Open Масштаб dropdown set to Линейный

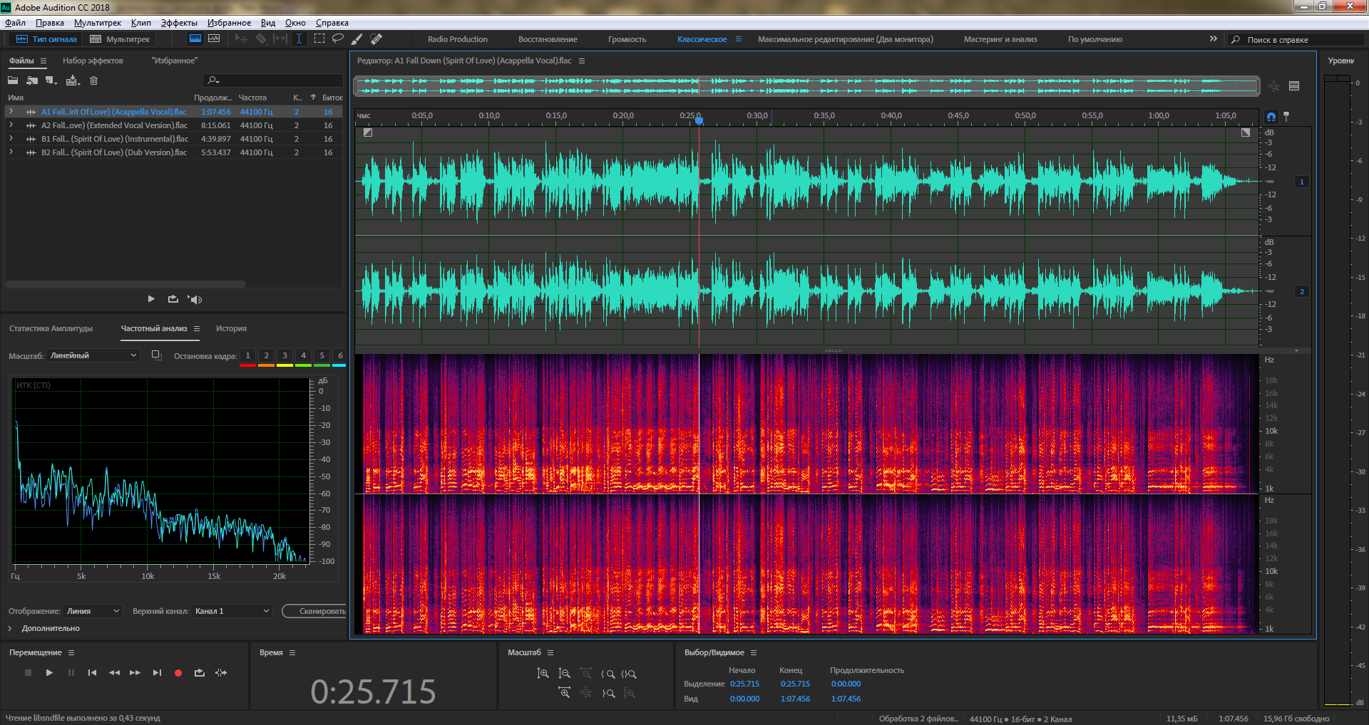[93, 355]
